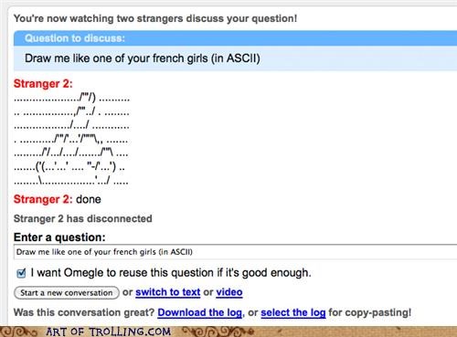Click the Enter a question label
This screenshot has width=457, height=337.
[x=59, y=237]
